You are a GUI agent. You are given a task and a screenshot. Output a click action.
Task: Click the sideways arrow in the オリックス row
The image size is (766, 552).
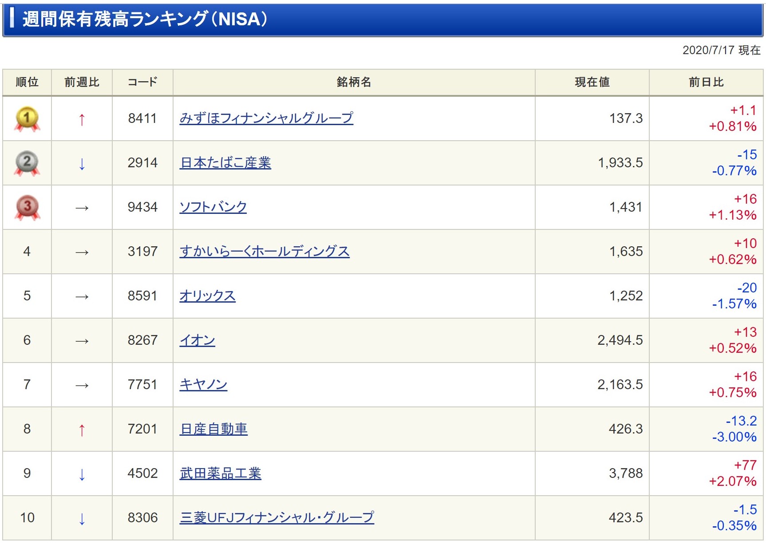[x=82, y=296]
